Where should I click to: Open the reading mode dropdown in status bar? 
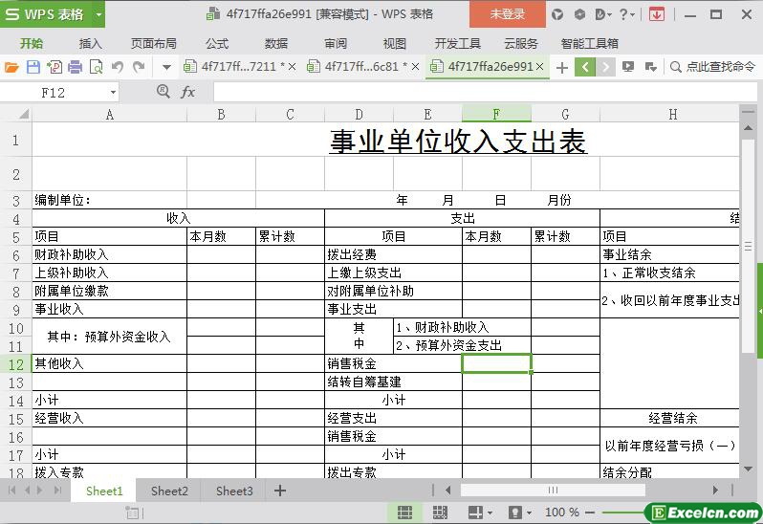click(480, 513)
